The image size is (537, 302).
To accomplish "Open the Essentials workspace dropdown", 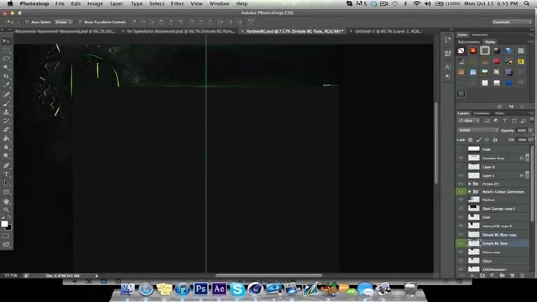I will click(x=512, y=22).
